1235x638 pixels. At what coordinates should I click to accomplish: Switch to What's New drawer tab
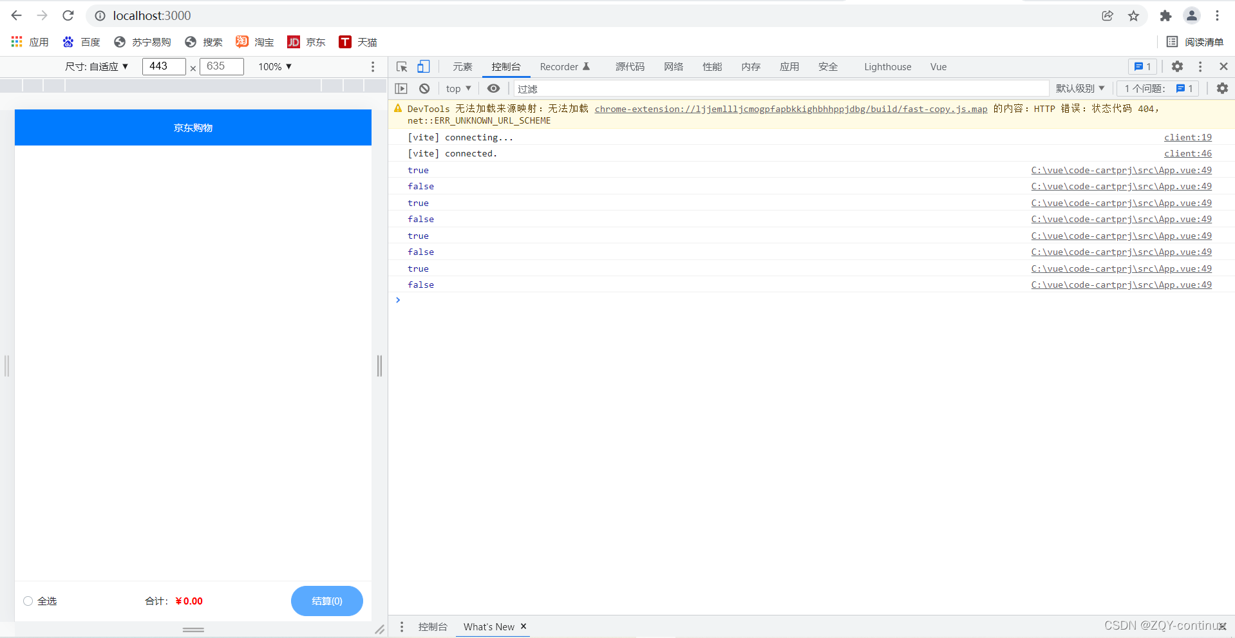pos(489,626)
